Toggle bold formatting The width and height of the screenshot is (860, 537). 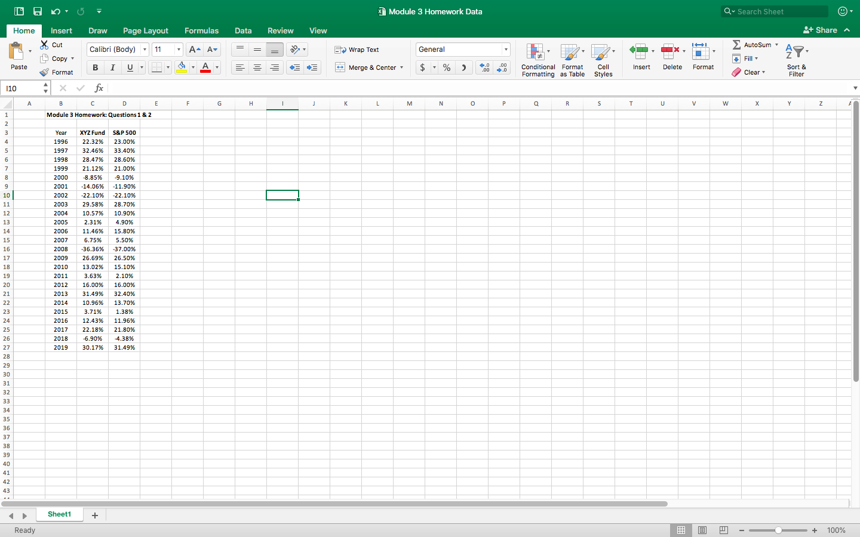point(94,67)
